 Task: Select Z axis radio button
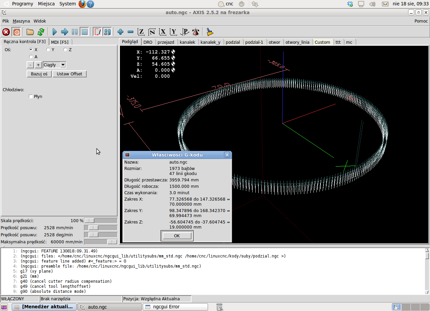[65, 49]
